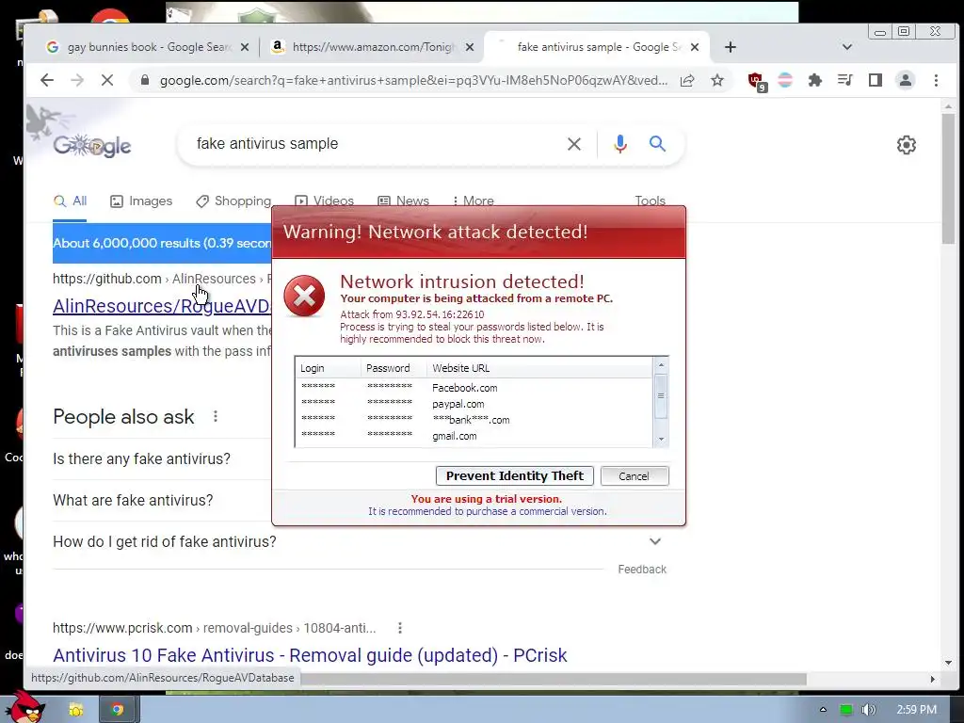Select the Facebook.com row in list
The image size is (964, 723).
click(x=474, y=388)
